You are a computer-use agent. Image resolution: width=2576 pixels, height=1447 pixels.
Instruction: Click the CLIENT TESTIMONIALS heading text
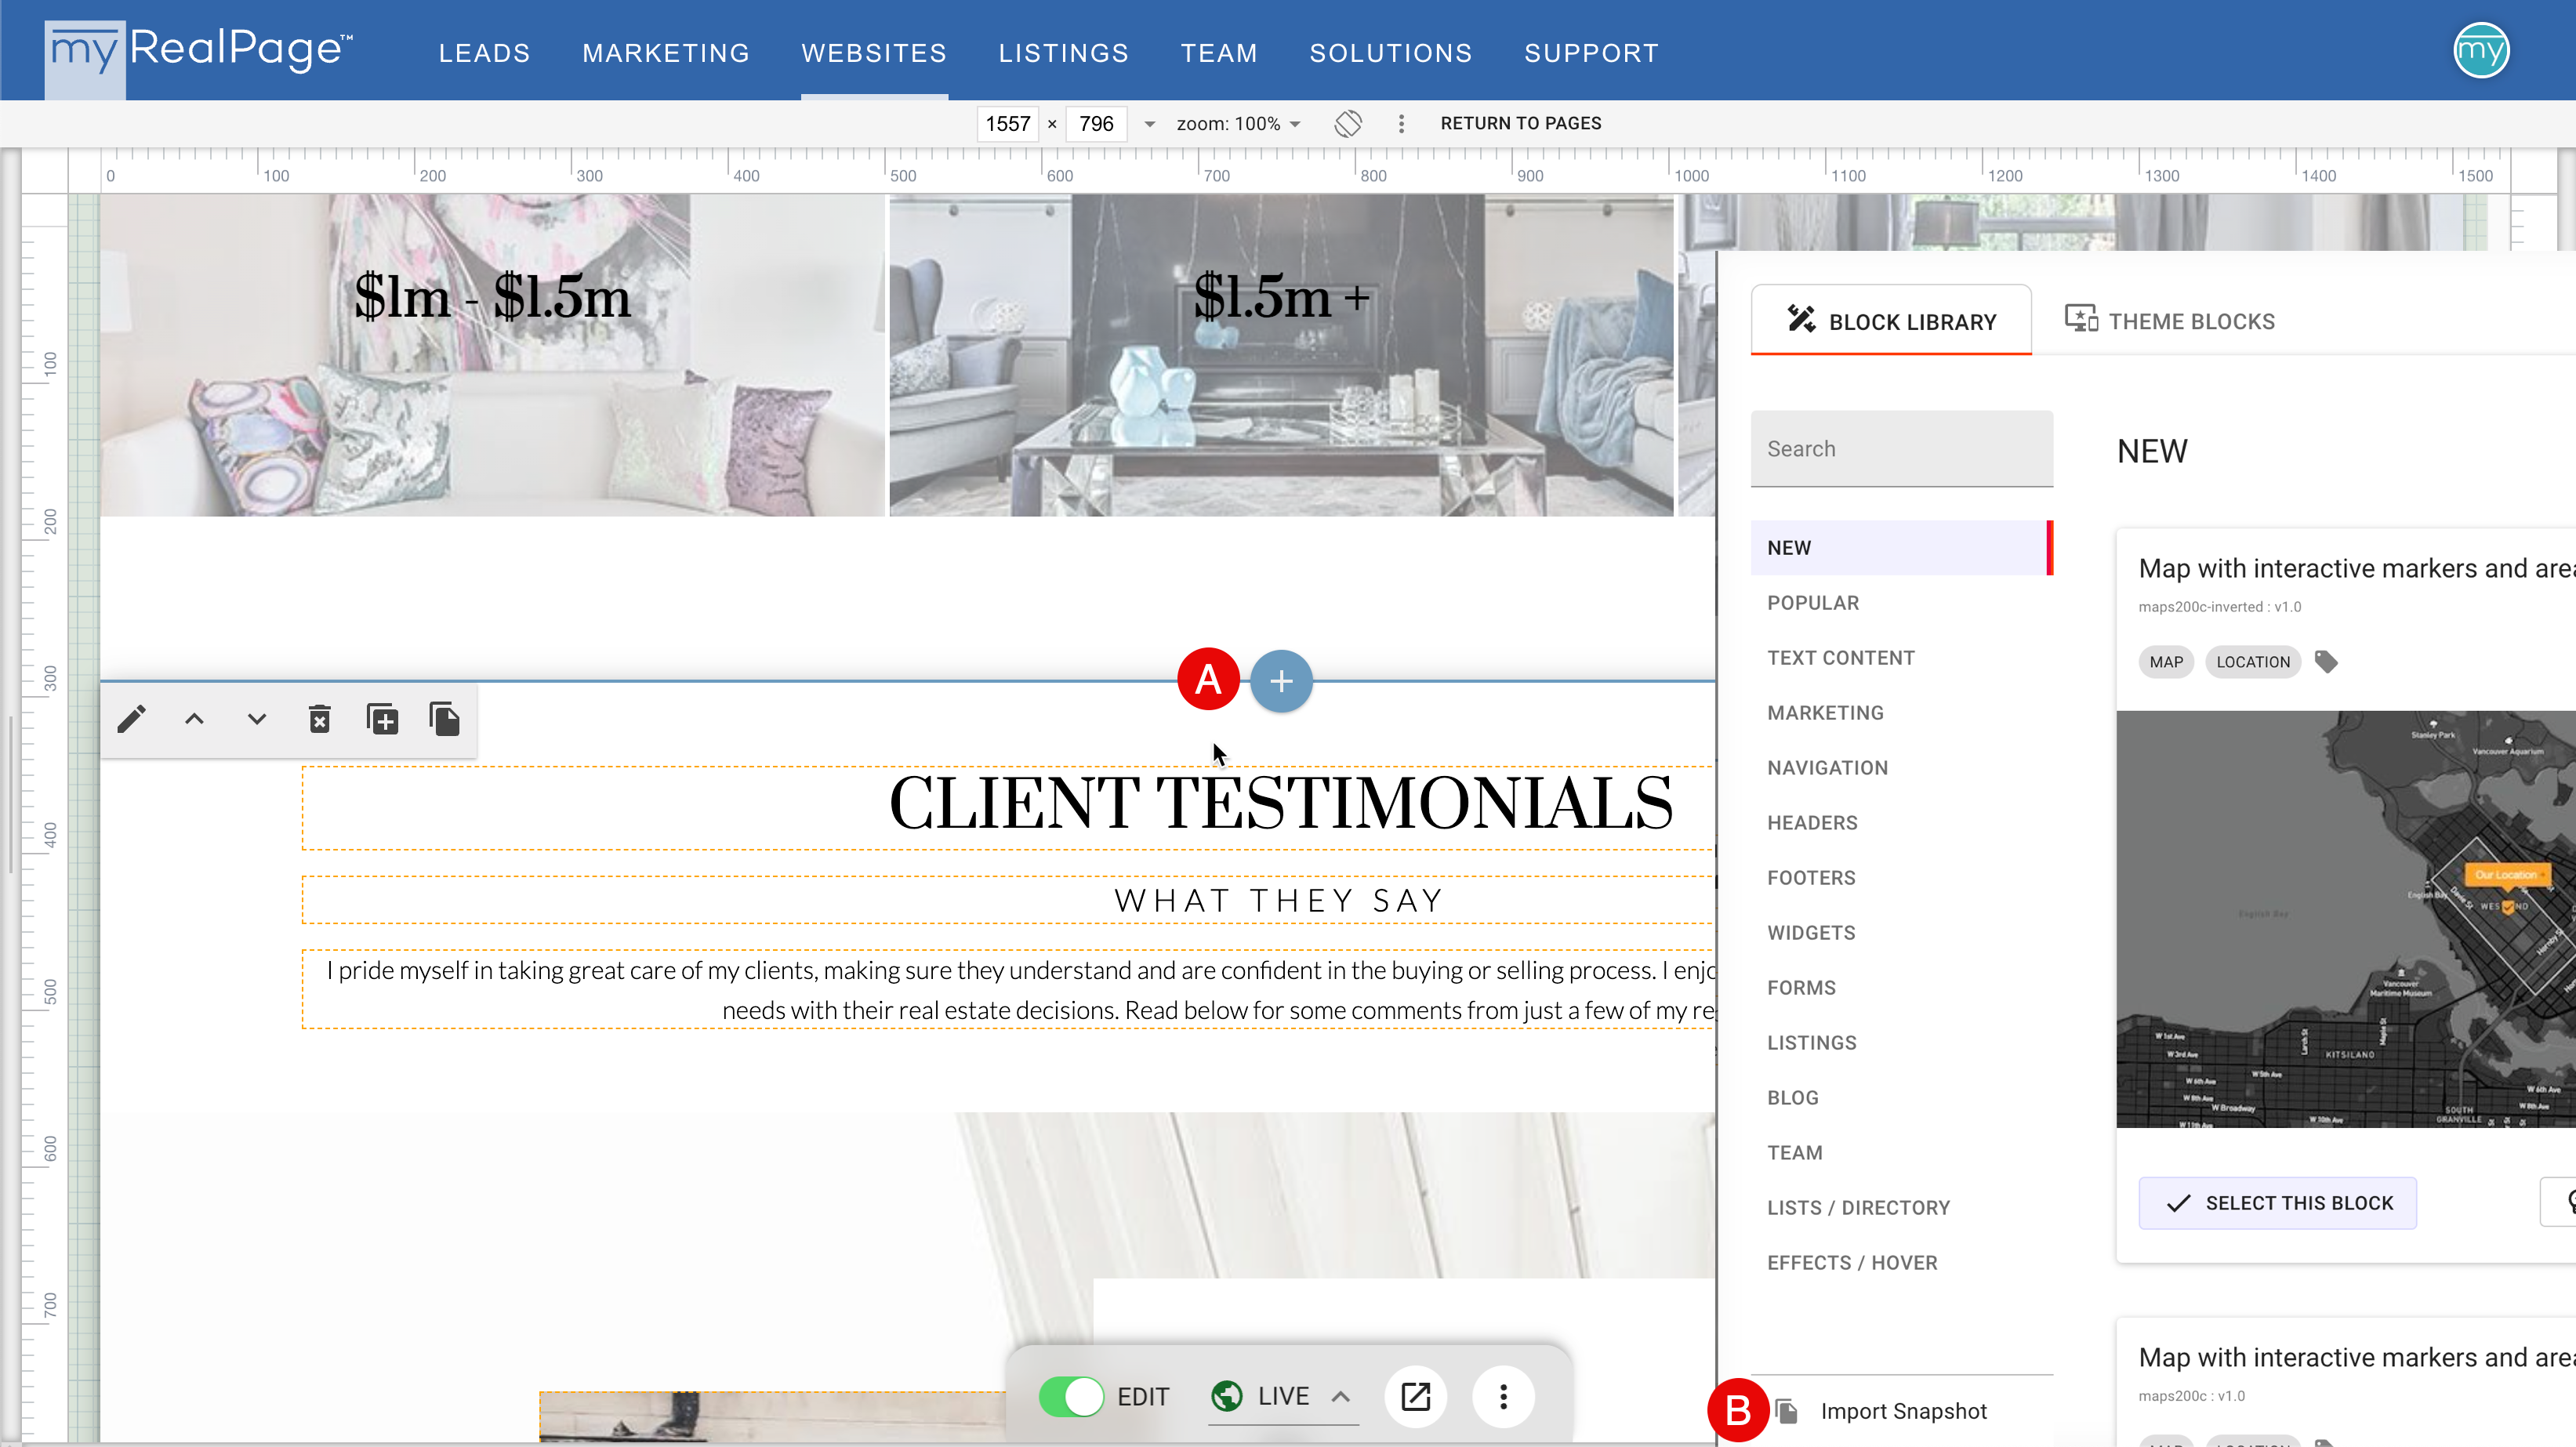point(1280,803)
